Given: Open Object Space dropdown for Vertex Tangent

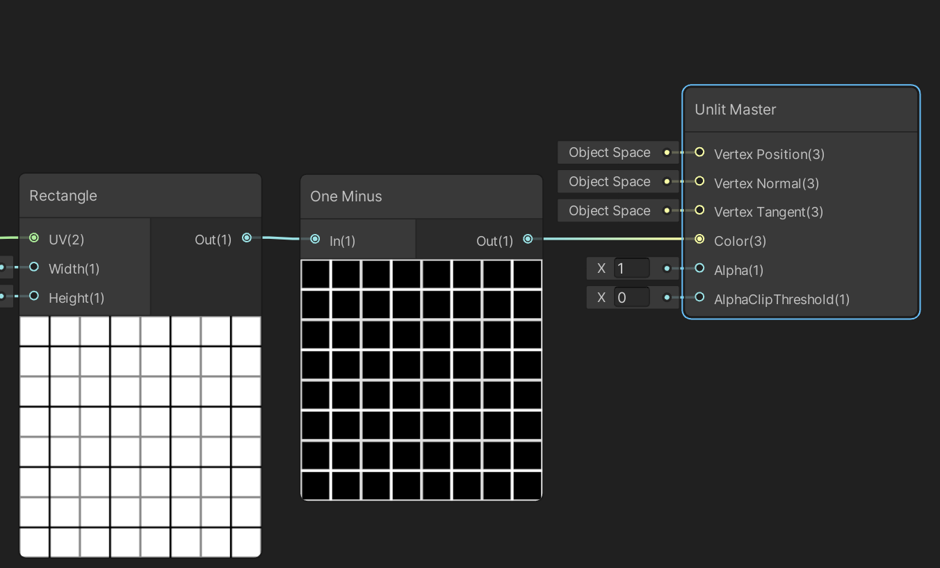Looking at the screenshot, I should 618,210.
